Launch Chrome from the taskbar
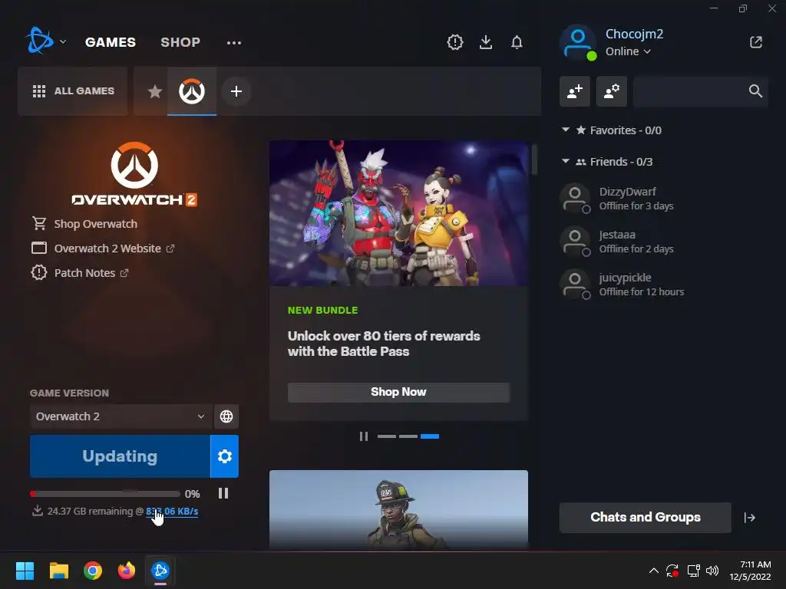 pos(93,571)
